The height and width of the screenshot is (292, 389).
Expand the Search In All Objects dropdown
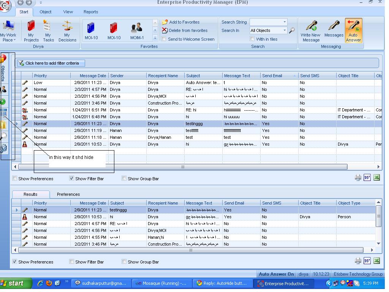click(x=285, y=30)
